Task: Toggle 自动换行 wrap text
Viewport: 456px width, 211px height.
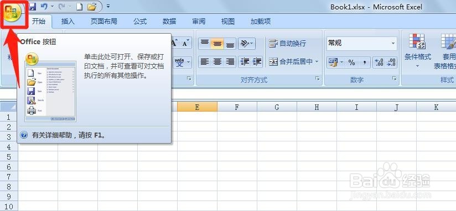Action: coord(287,44)
